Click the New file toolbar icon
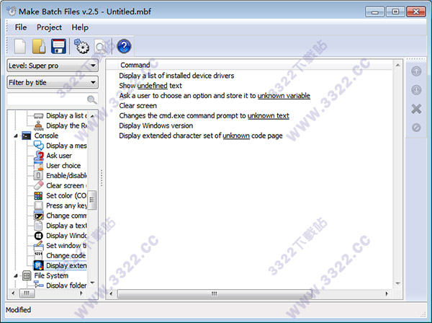The image size is (432, 323). click(x=20, y=46)
